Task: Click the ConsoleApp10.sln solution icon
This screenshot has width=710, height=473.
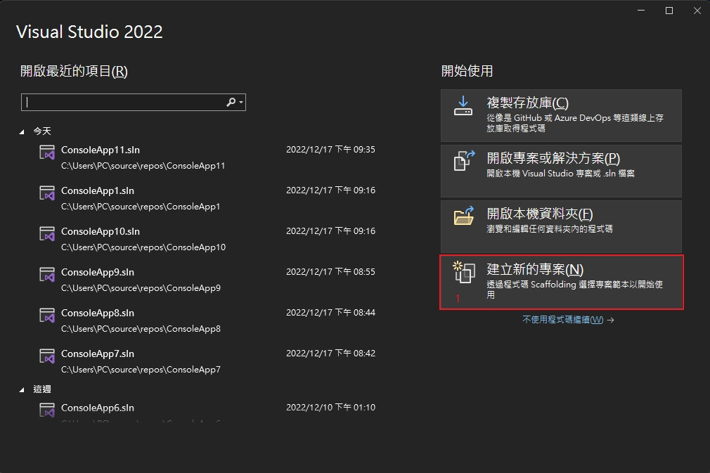Action: tap(47, 234)
